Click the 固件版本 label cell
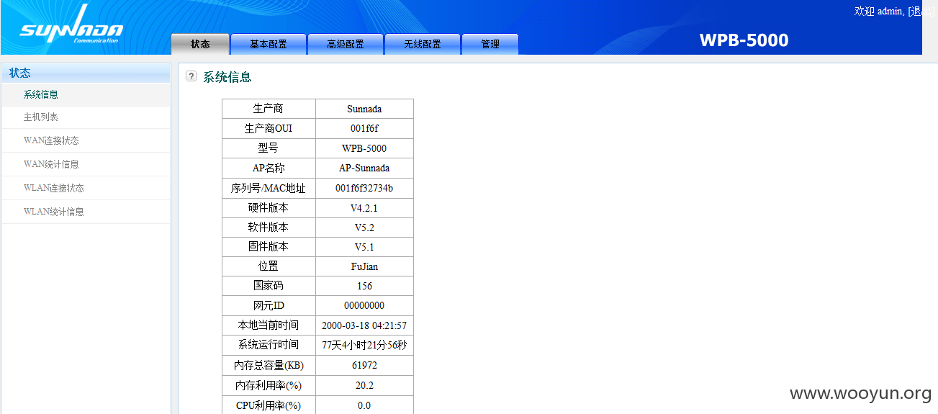This screenshot has height=414, width=938. tap(269, 247)
